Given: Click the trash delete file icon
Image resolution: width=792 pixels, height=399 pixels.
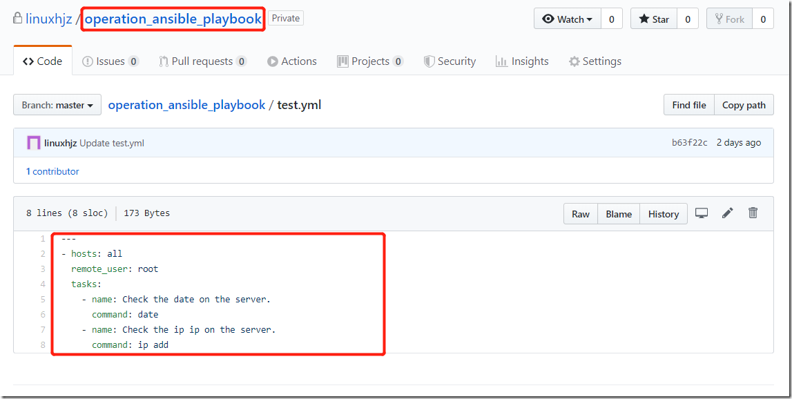Looking at the screenshot, I should 753,213.
